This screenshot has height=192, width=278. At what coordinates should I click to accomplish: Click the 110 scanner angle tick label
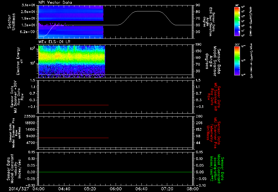[199, 58]
